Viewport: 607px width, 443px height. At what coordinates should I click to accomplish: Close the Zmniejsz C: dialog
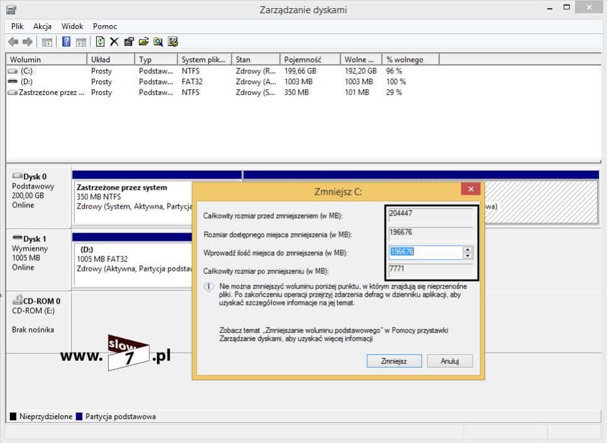pyautogui.click(x=471, y=189)
